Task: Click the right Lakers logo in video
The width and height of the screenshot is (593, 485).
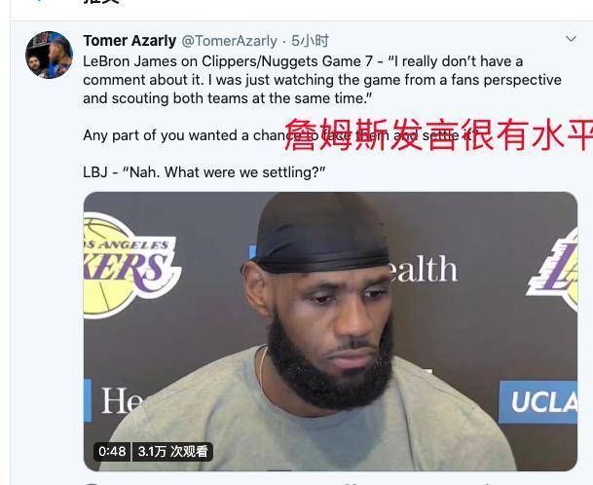Action: click(553, 271)
